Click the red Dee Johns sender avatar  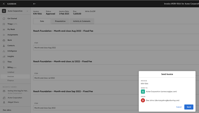tap(143, 101)
